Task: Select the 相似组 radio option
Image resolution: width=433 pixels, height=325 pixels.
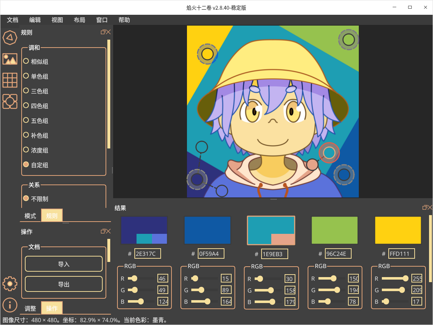Action: pyautogui.click(x=26, y=61)
